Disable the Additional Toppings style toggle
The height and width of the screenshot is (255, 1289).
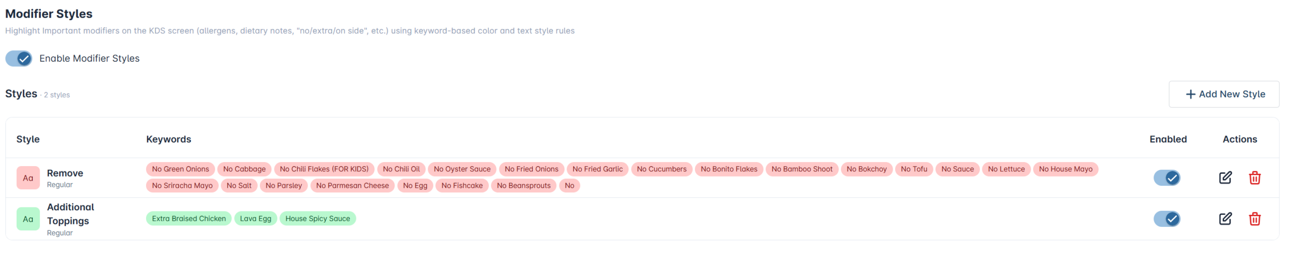[x=1167, y=218]
